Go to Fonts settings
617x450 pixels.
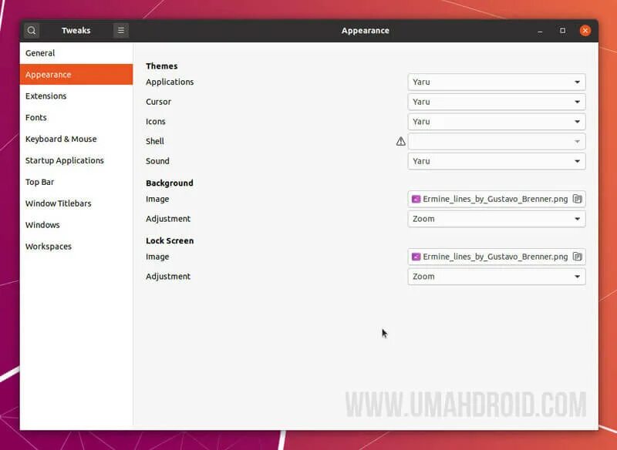tap(76, 118)
